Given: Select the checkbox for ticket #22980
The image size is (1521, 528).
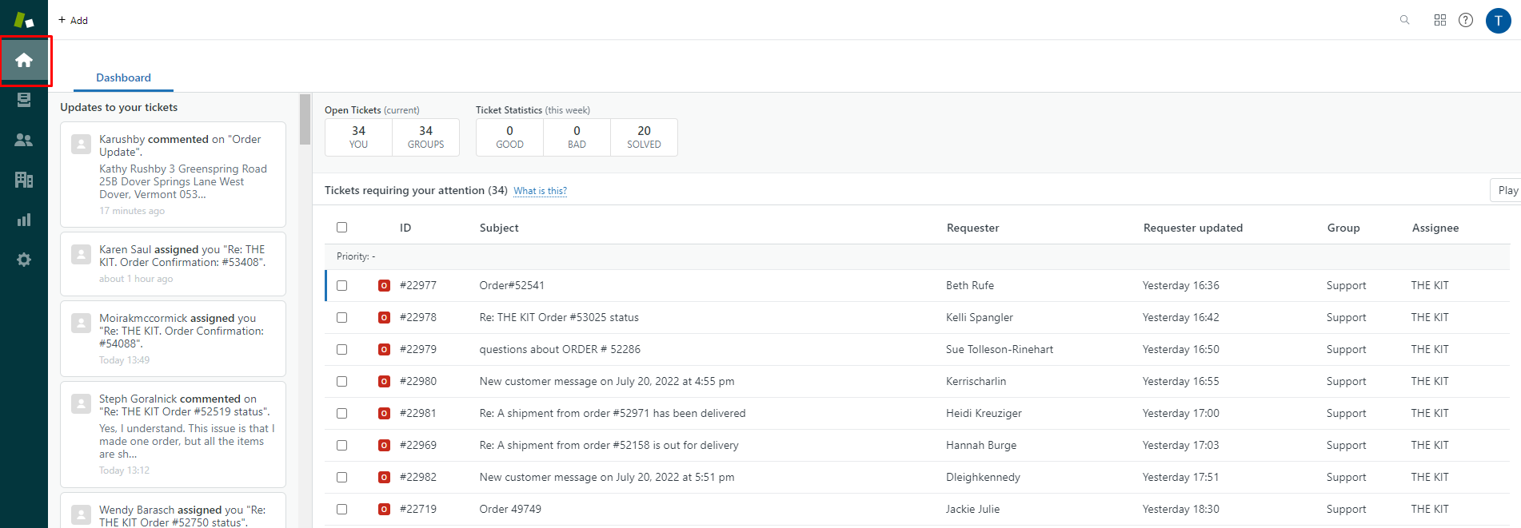Looking at the screenshot, I should 342,381.
